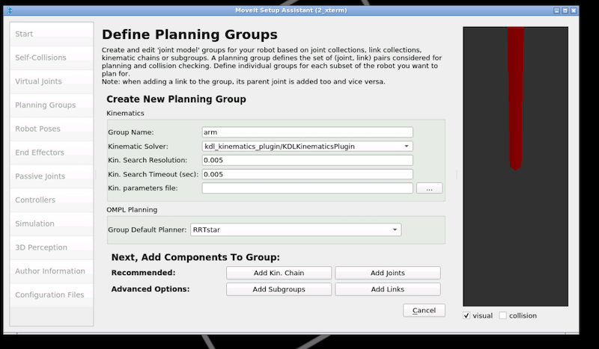
Task: Click the Kin. Search Resolution field
Action: click(x=307, y=160)
